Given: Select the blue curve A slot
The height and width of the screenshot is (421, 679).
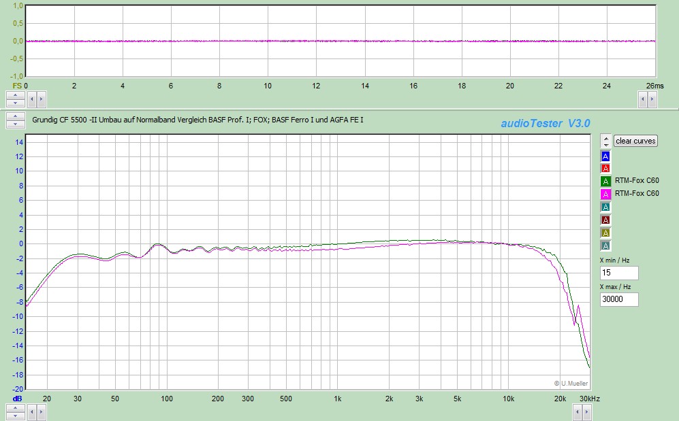Looking at the screenshot, I should click(606, 156).
